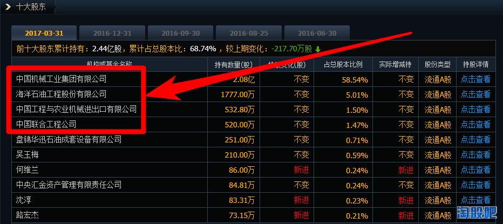The height and width of the screenshot is (224, 503).
Task: Click shareholder name 沈淳
Action: point(23,200)
